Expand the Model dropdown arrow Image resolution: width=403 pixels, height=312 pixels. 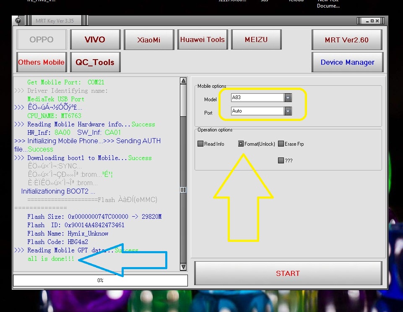(x=288, y=97)
